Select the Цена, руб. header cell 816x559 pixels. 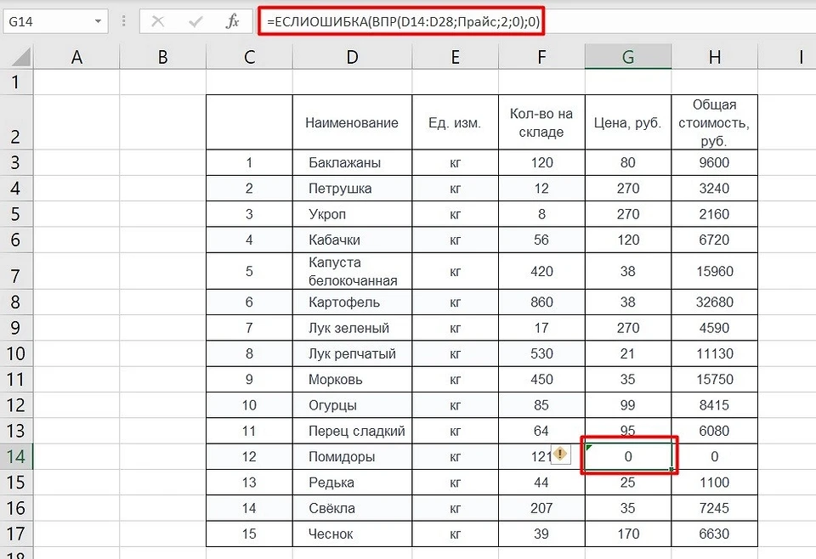coord(627,121)
